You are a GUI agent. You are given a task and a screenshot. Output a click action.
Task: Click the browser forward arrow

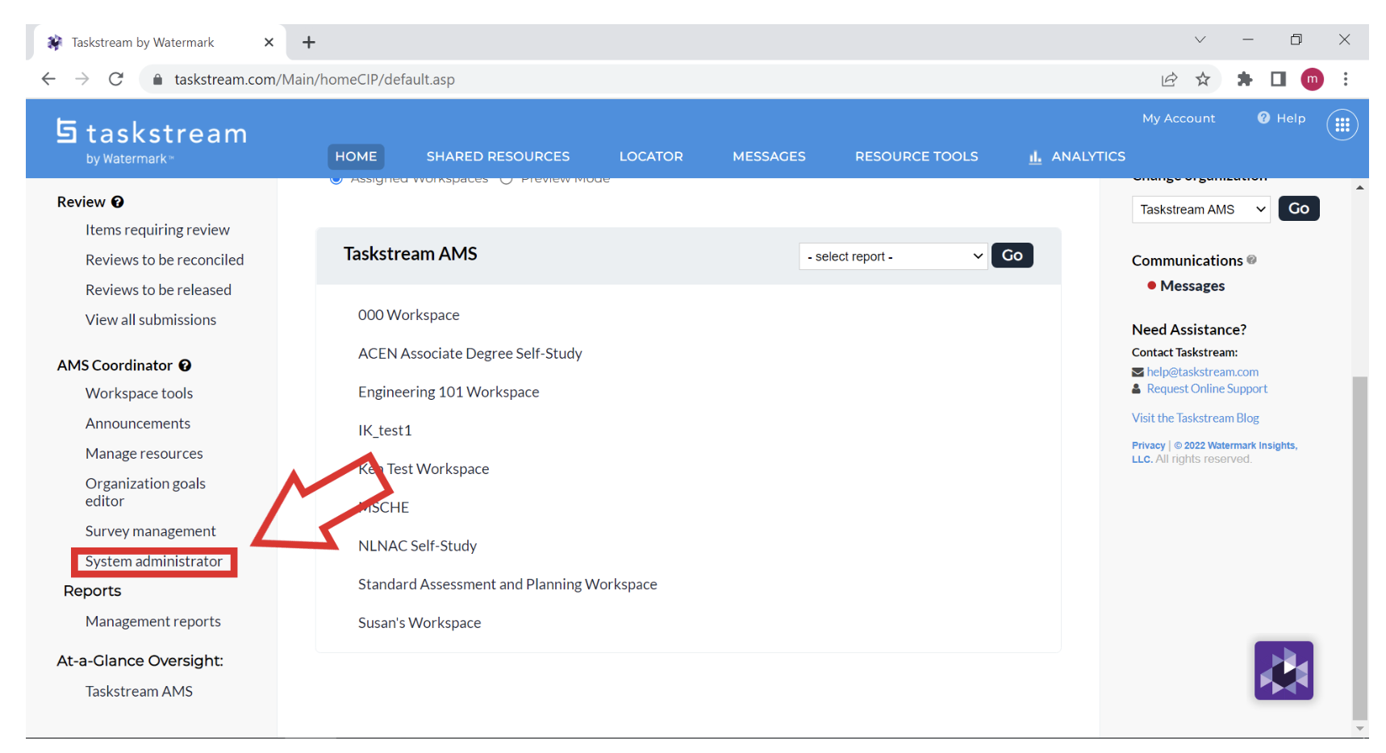(x=82, y=79)
